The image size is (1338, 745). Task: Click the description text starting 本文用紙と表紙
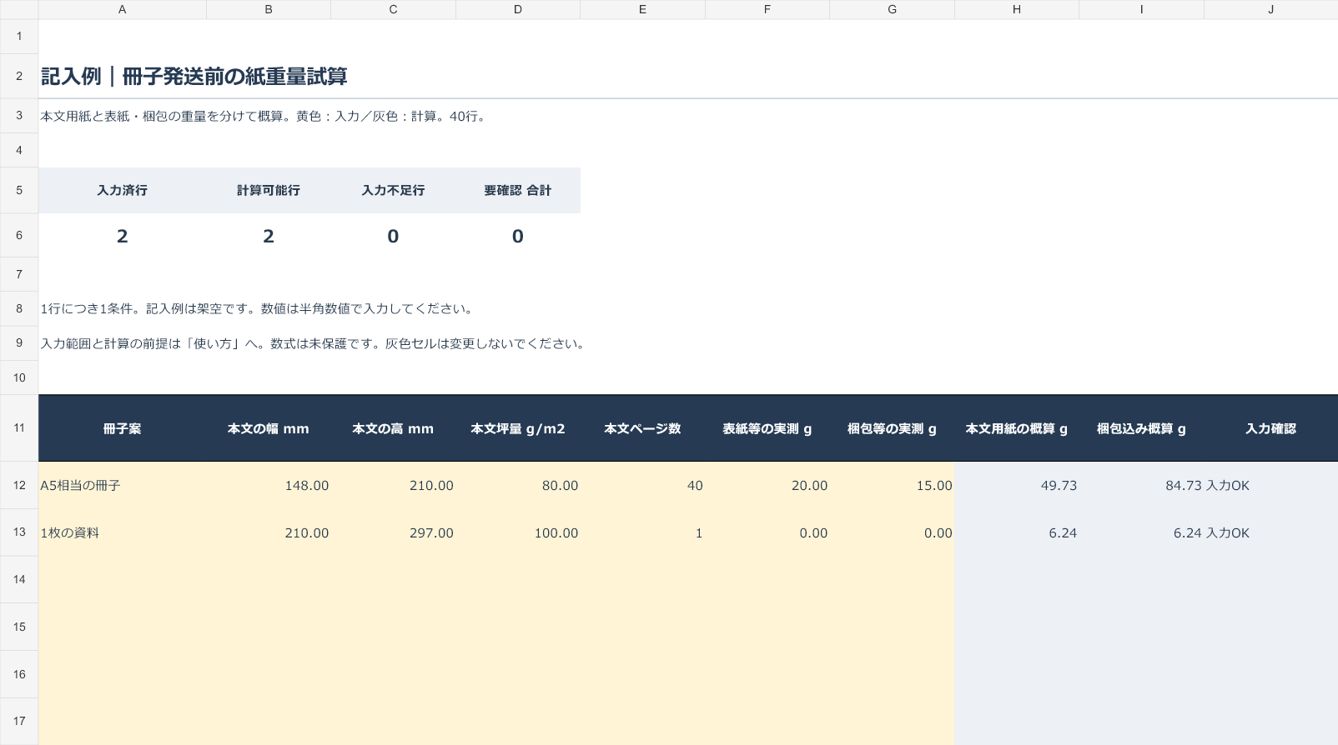pos(264,117)
